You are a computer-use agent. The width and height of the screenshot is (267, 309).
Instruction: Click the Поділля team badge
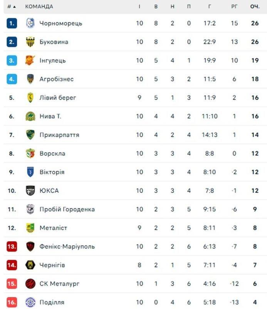pos(30,302)
